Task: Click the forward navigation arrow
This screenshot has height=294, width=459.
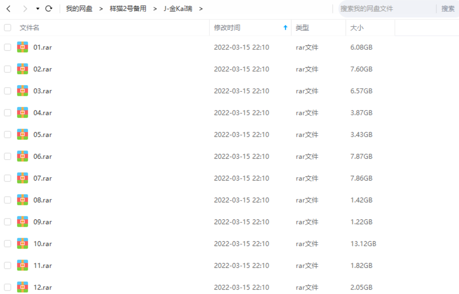Action: tap(24, 9)
